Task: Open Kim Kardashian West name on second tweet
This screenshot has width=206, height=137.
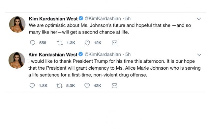Action: [x=53, y=55]
